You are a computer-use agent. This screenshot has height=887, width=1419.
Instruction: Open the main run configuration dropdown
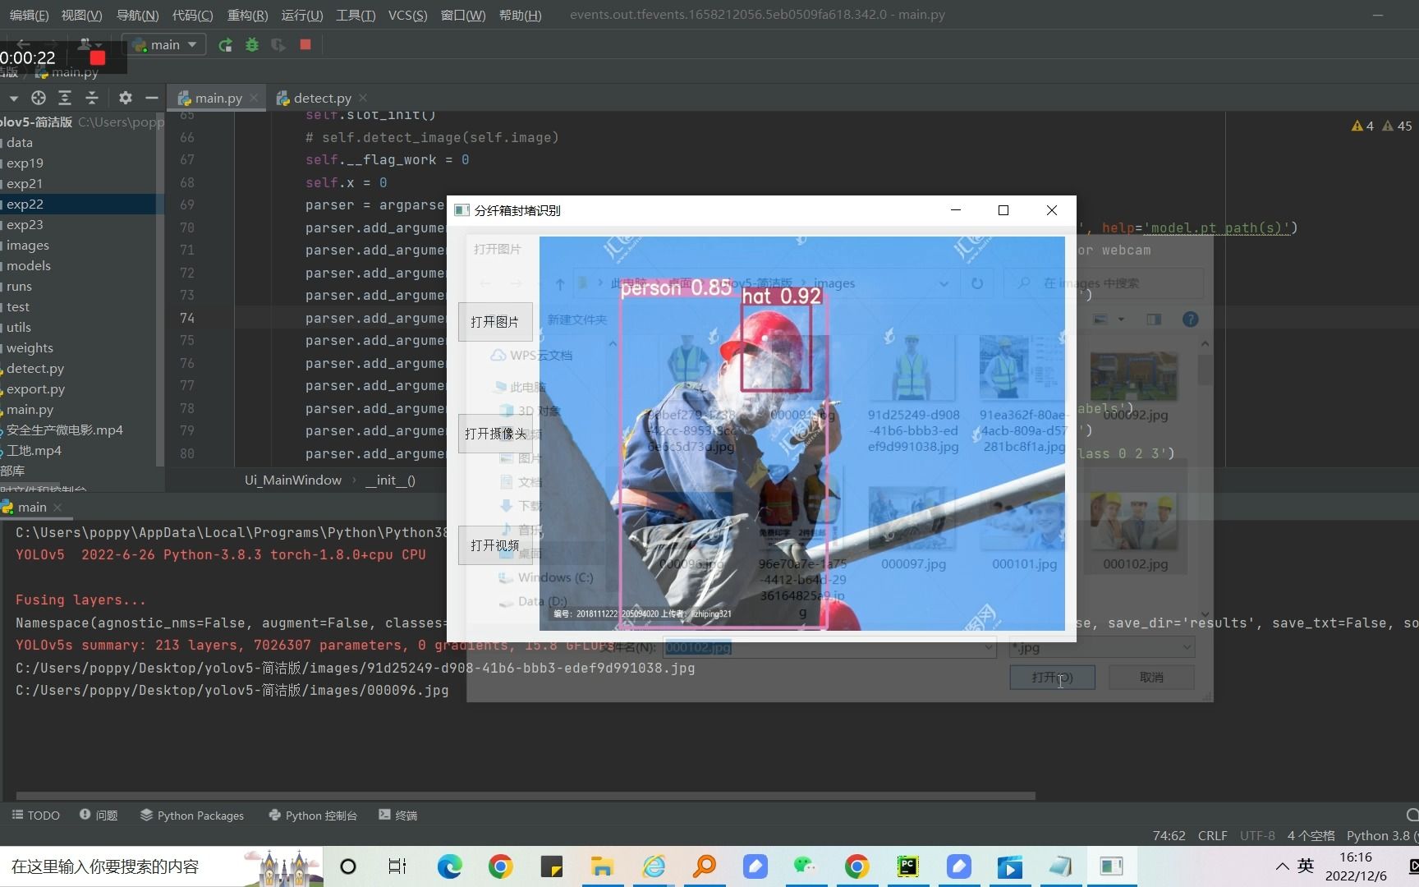point(164,44)
